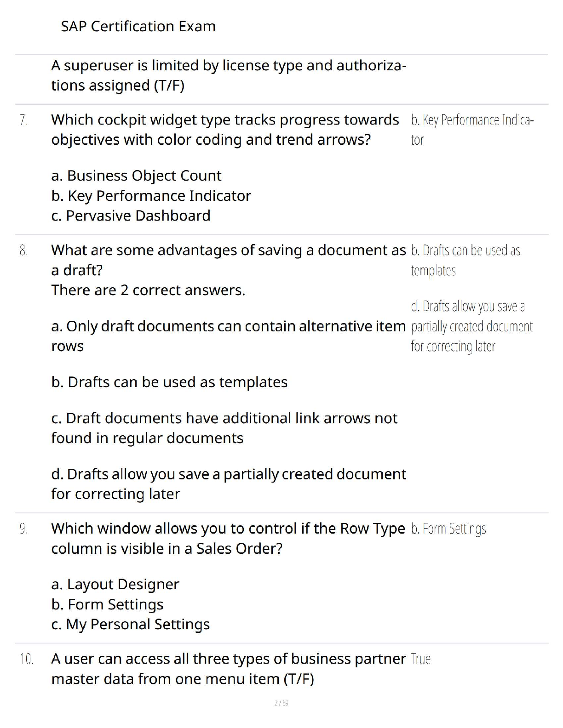Click the superuser true/false question text
The height and width of the screenshot is (728, 563).
(x=229, y=75)
